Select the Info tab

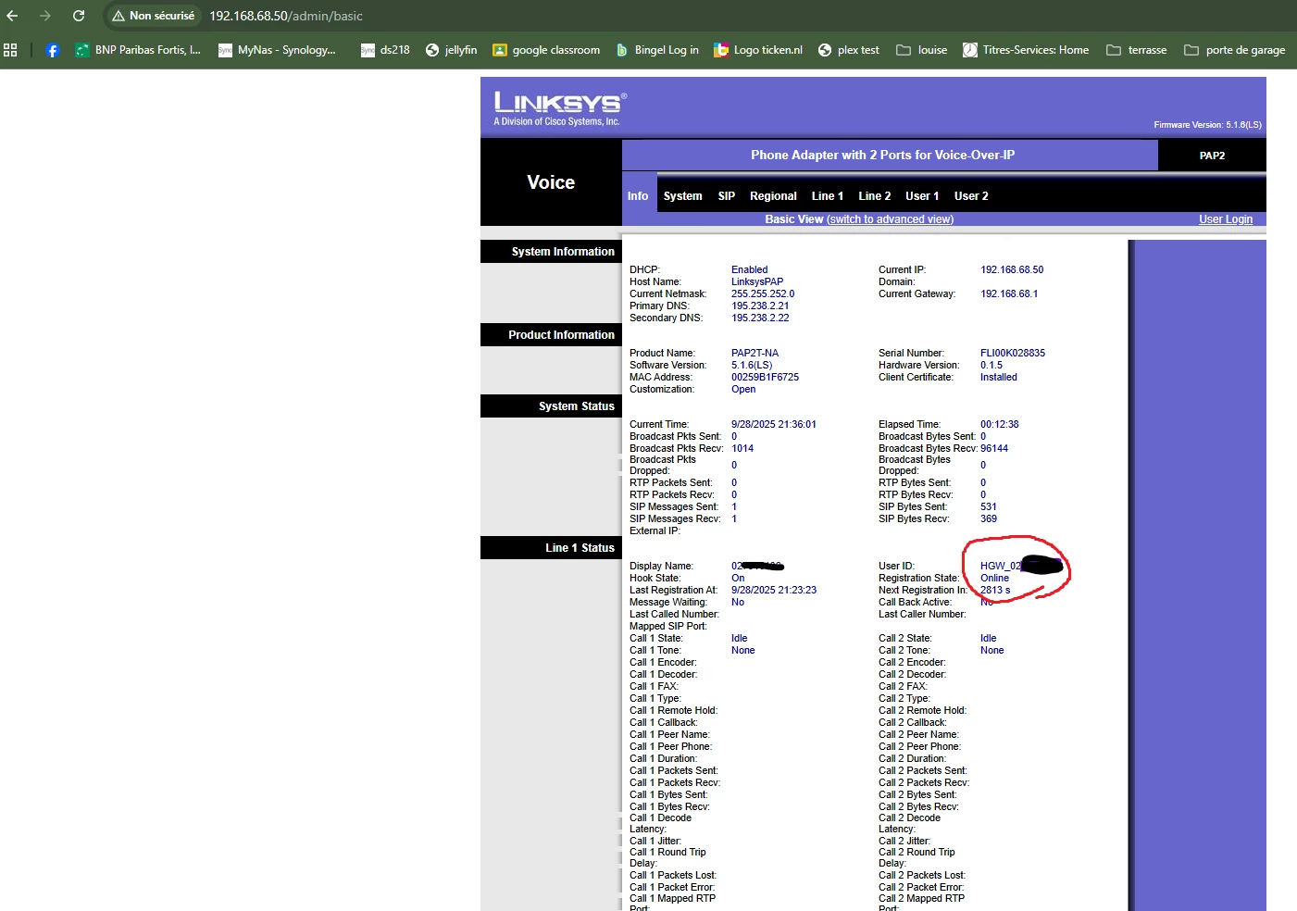click(638, 196)
